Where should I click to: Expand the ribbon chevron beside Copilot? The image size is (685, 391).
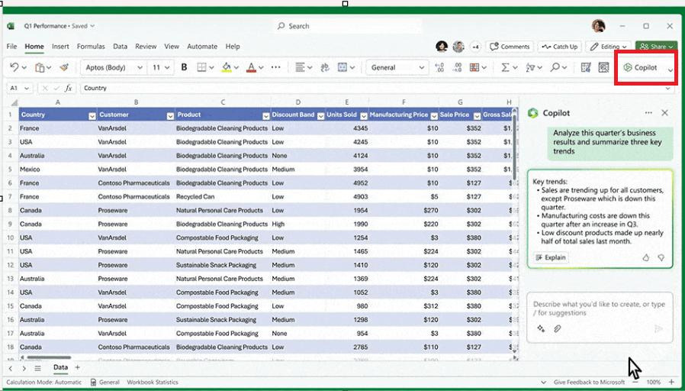[671, 70]
